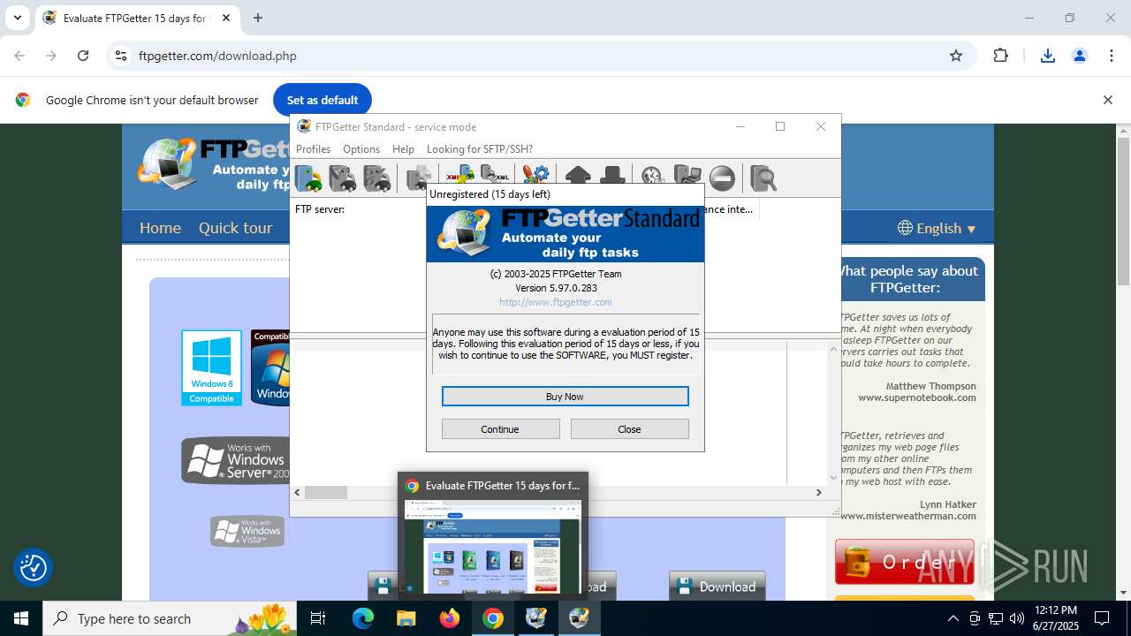The height and width of the screenshot is (636, 1131).
Task: Open the volume control in system tray
Action: (x=1017, y=618)
